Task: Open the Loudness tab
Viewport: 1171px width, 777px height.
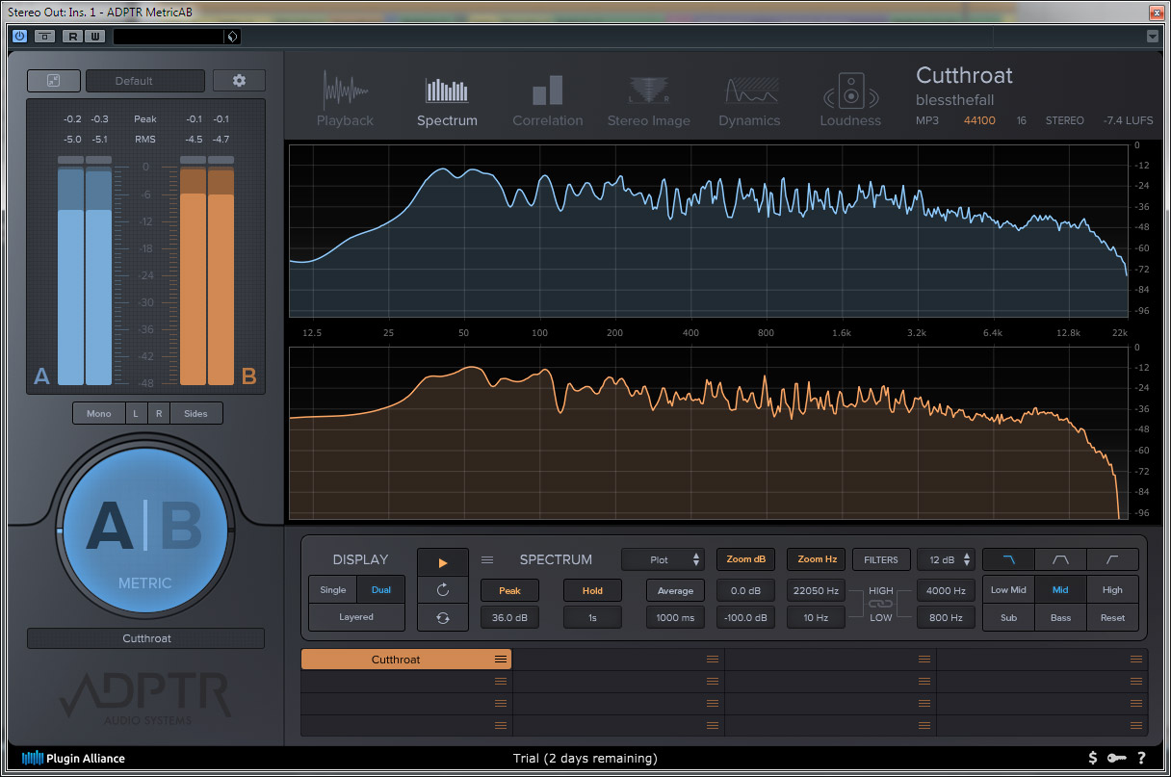Action: point(850,99)
